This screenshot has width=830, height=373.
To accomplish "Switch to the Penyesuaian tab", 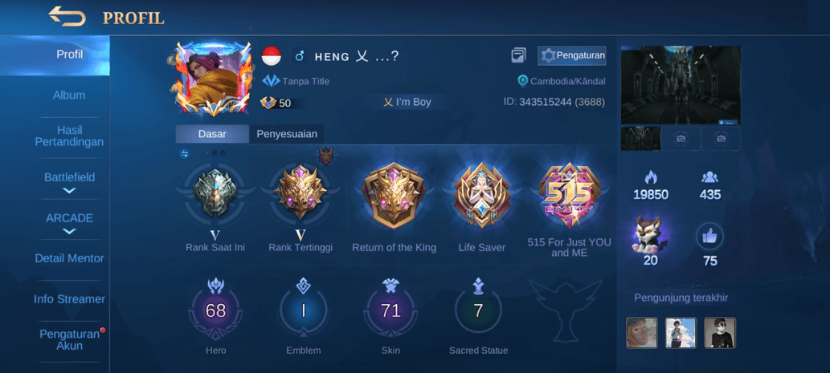I will coord(287,134).
